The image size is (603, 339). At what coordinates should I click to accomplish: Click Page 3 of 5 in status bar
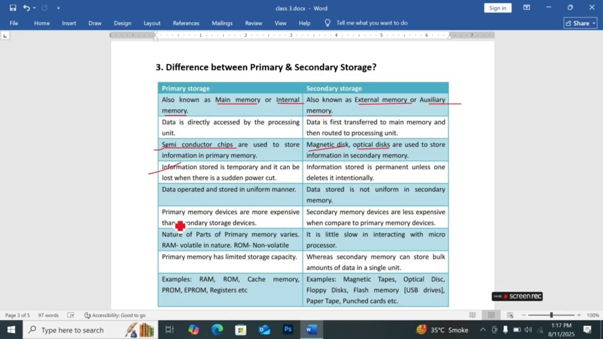(17, 315)
